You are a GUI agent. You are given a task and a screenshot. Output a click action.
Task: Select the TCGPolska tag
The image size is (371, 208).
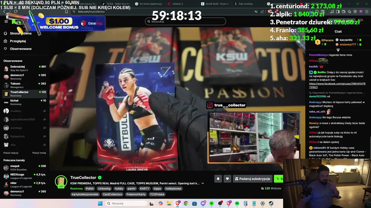[157, 194]
